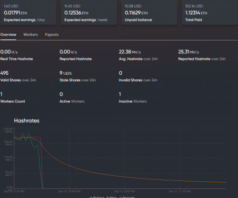Click the 0.01791 ETH expected daily earnings value
The width and height of the screenshot is (238, 198).
click(x=16, y=13)
